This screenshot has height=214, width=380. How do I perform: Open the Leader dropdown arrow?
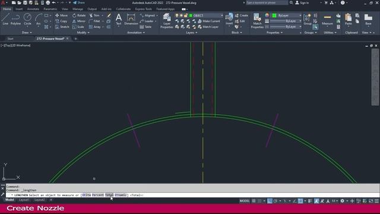coord(156,21)
